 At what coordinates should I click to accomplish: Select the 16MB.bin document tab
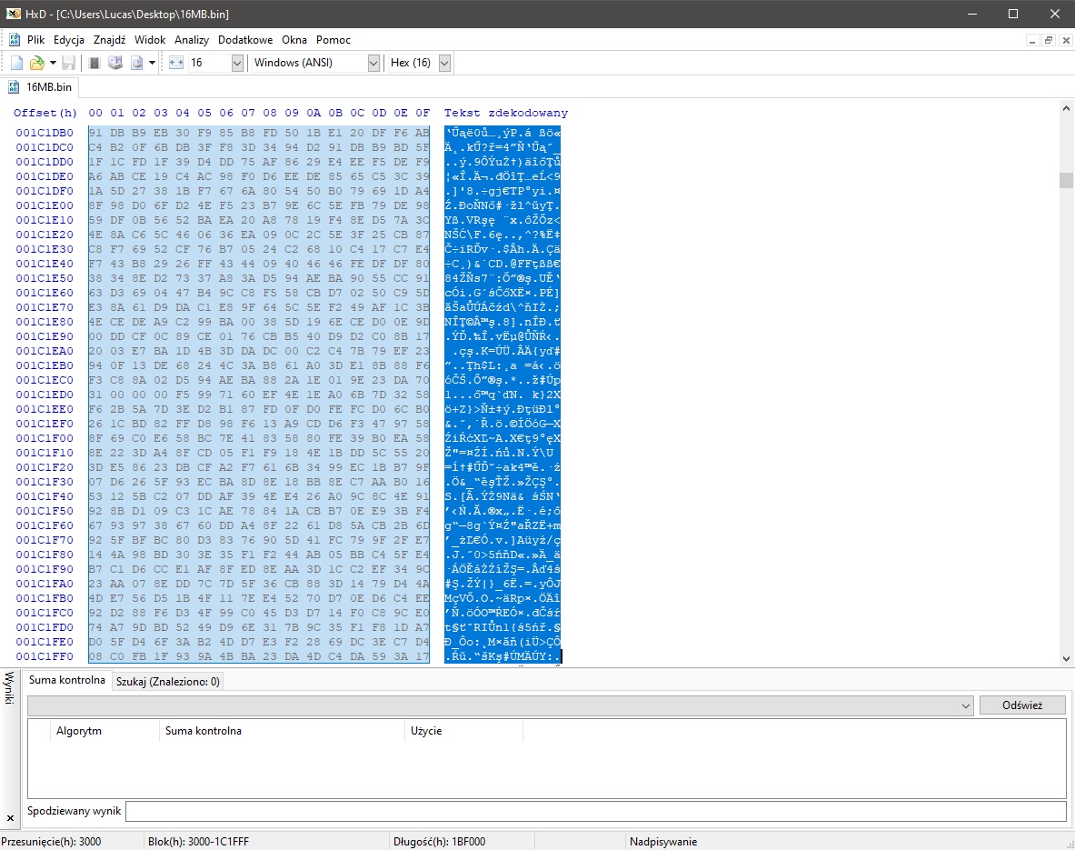click(x=40, y=87)
